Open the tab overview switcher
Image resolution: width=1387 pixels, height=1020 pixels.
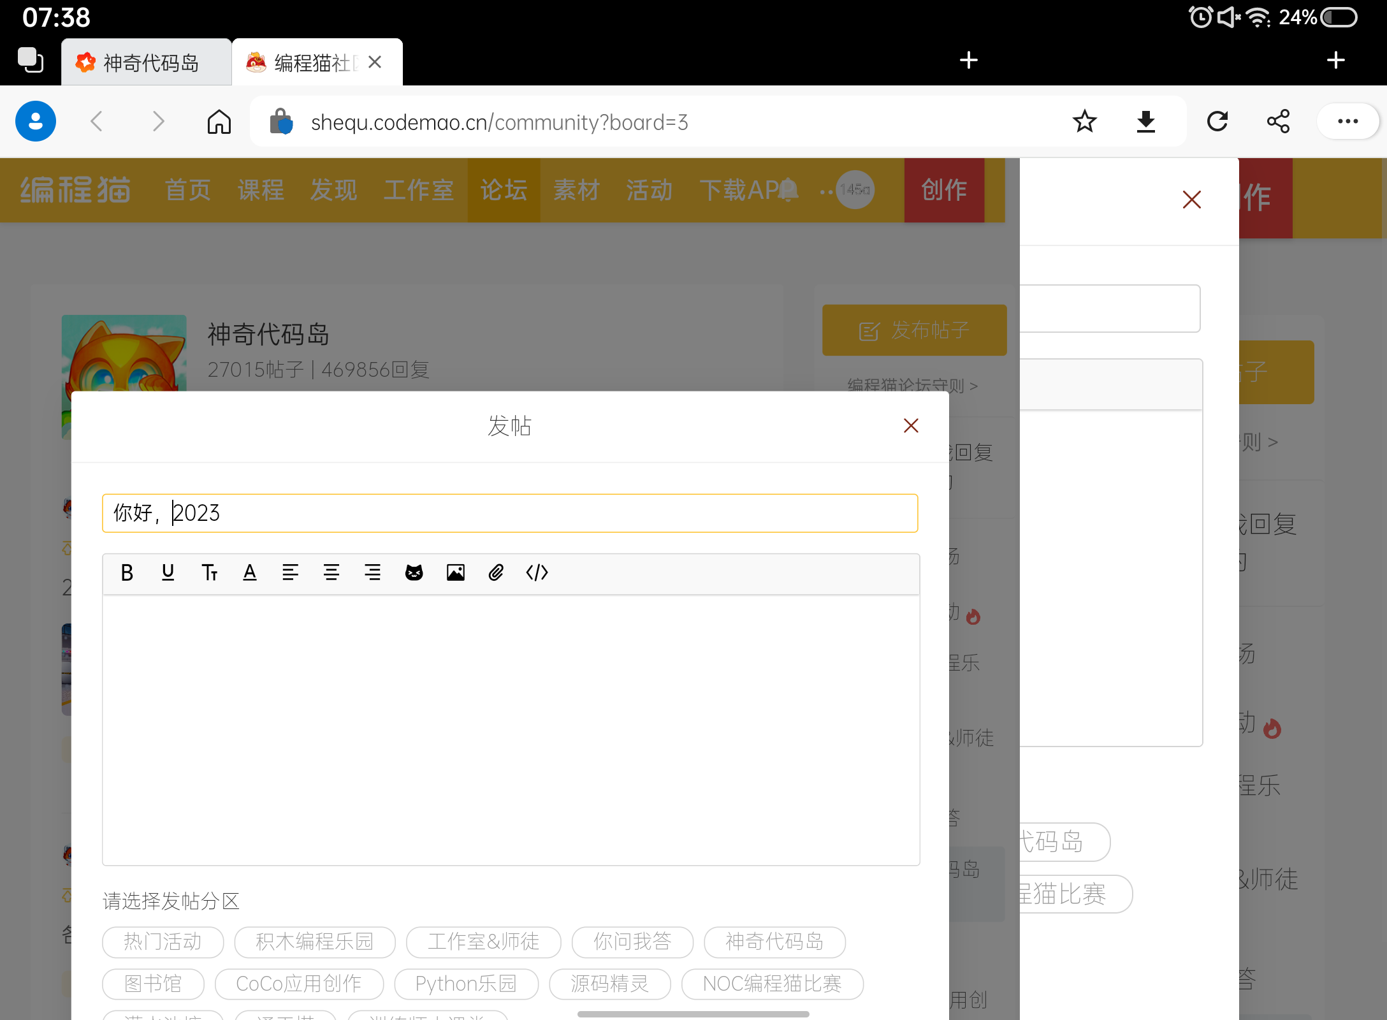click(x=31, y=61)
